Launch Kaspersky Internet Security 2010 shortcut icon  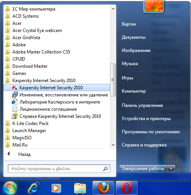pyautogui.click(x=15, y=88)
